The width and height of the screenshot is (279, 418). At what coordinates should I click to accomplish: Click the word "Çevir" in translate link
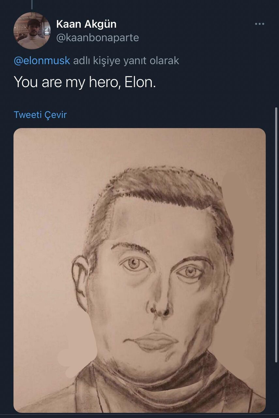(55, 115)
